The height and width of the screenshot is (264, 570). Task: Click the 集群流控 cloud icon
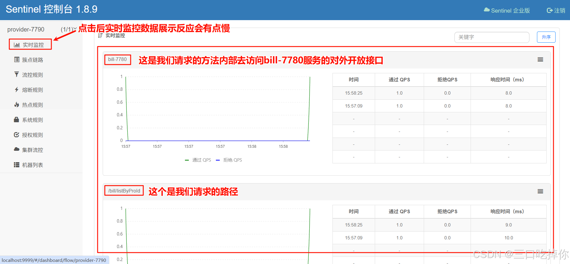[17, 149]
